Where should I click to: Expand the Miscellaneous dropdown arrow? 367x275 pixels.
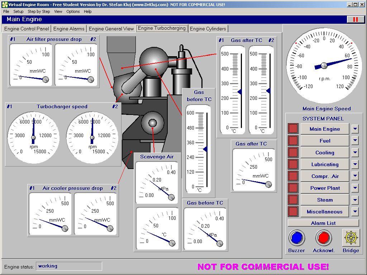355,212
